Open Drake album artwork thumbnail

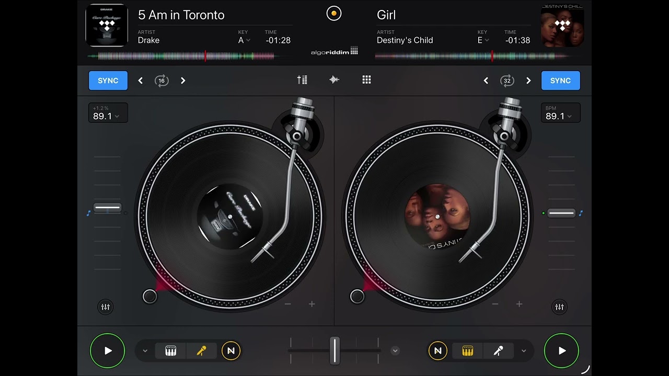[x=107, y=25]
